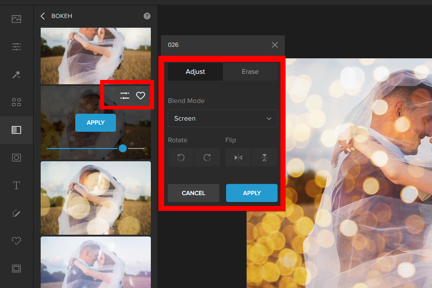Switch to the Erase tab

tap(250, 72)
